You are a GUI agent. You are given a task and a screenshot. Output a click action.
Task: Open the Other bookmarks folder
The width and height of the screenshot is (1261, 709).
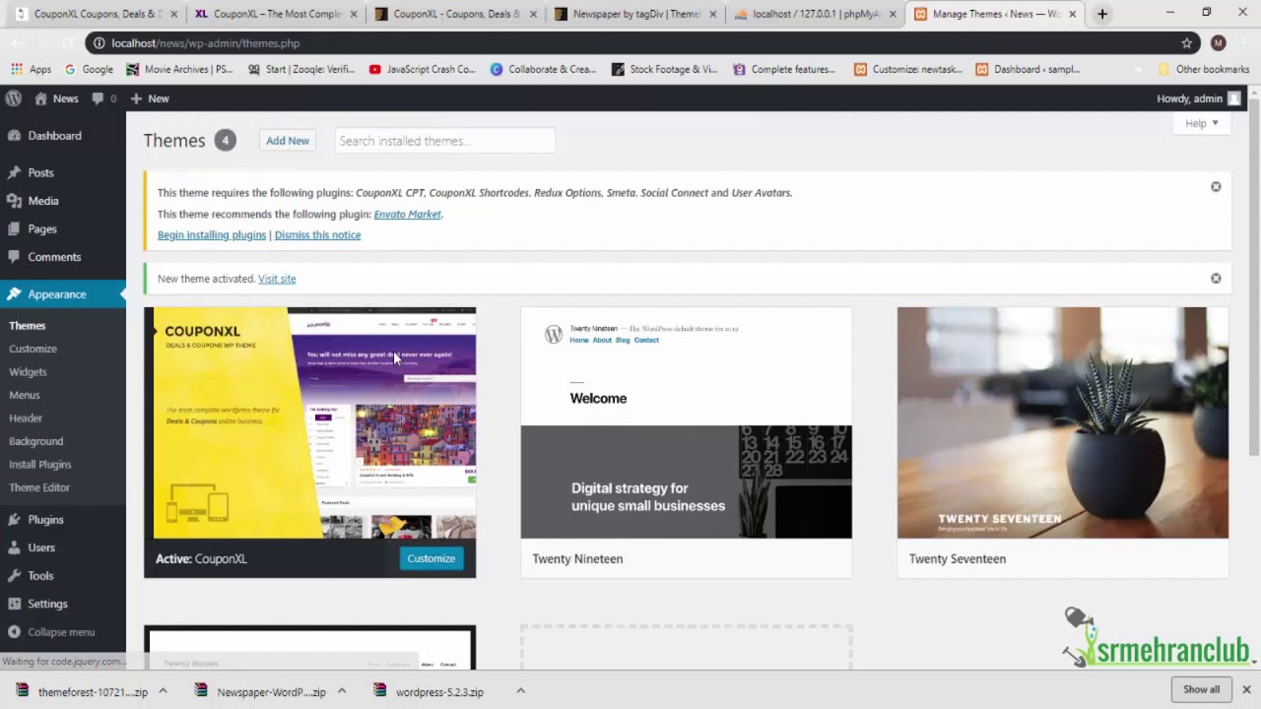point(1203,70)
